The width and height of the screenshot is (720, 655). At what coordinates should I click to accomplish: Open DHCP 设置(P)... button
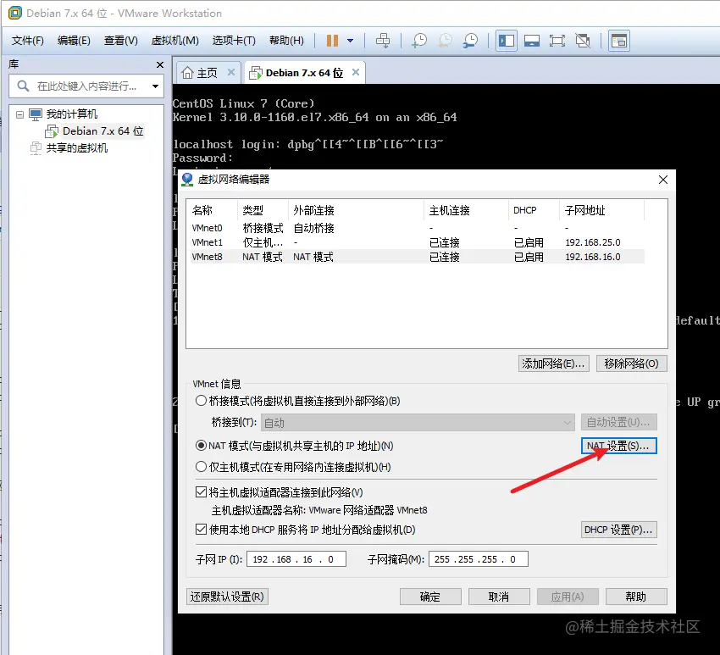click(618, 530)
